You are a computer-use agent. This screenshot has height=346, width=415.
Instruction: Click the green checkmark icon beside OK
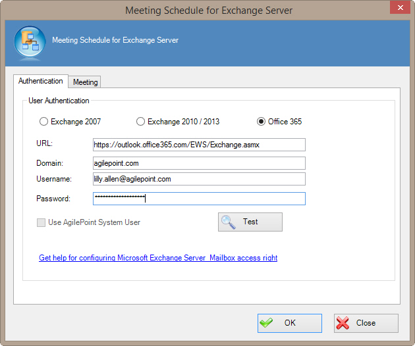267,323
